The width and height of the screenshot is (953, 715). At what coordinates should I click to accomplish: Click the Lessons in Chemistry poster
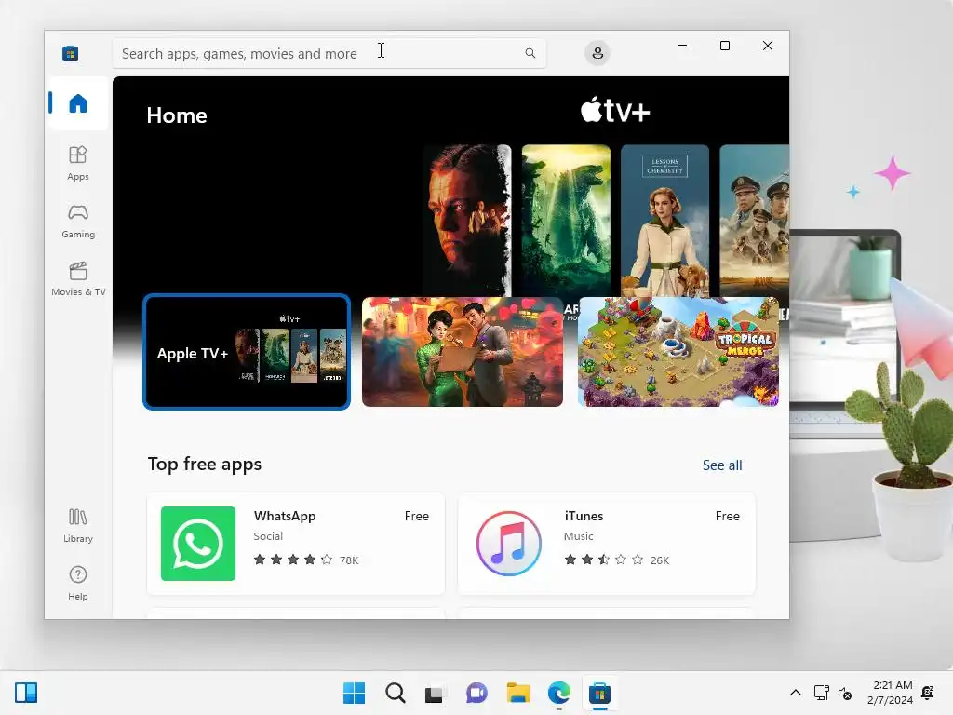664,220
